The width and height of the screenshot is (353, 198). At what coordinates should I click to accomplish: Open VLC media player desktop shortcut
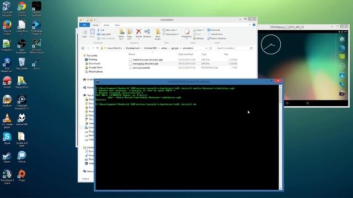tap(7, 121)
